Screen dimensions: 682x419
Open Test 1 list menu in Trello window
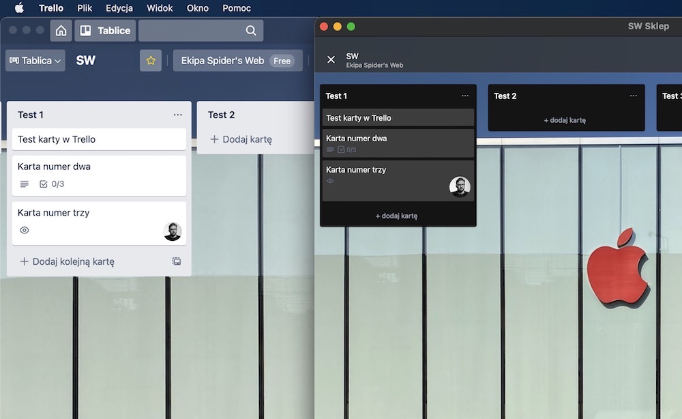point(177,115)
